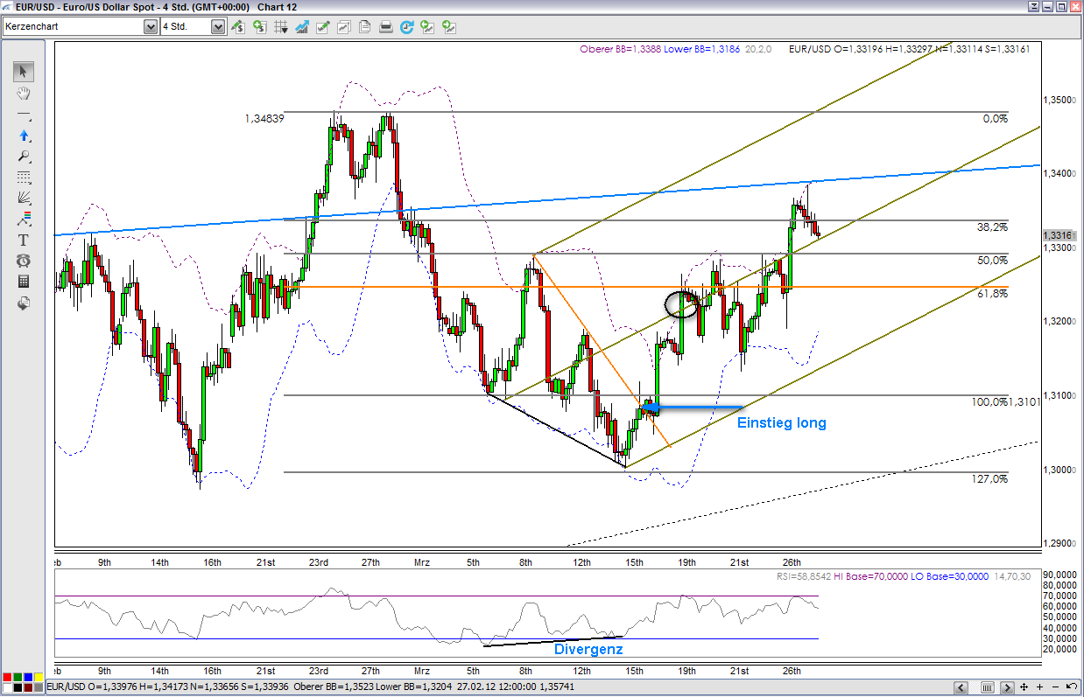The width and height of the screenshot is (1084, 697).
Task: Click the refresh chart clock icon
Action: 406,27
